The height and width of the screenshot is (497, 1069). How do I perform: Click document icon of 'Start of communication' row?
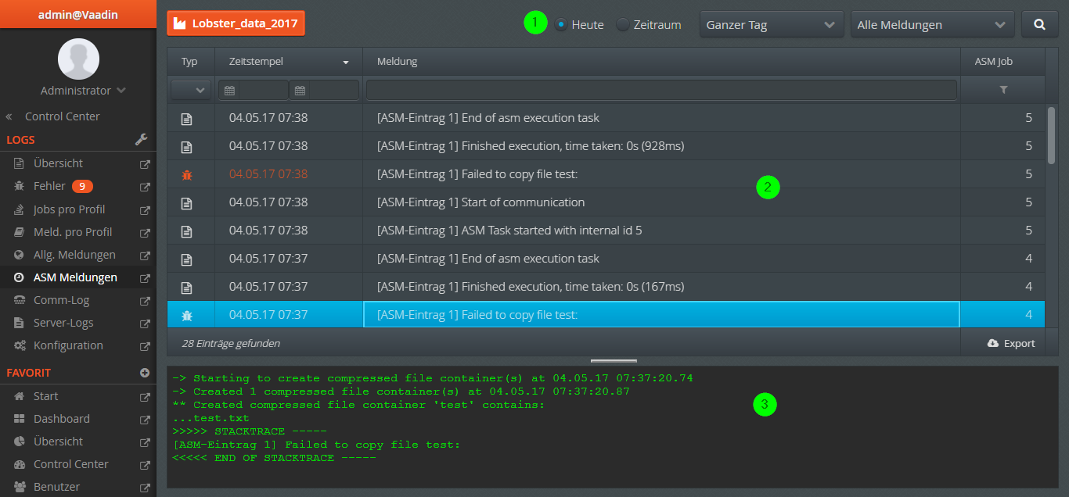pyautogui.click(x=186, y=202)
